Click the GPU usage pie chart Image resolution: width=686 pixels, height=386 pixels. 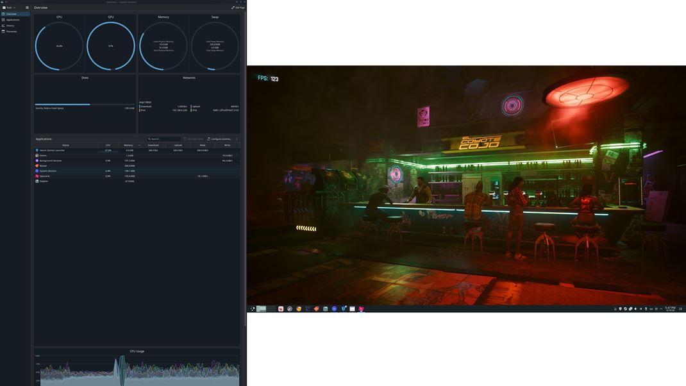tap(111, 46)
